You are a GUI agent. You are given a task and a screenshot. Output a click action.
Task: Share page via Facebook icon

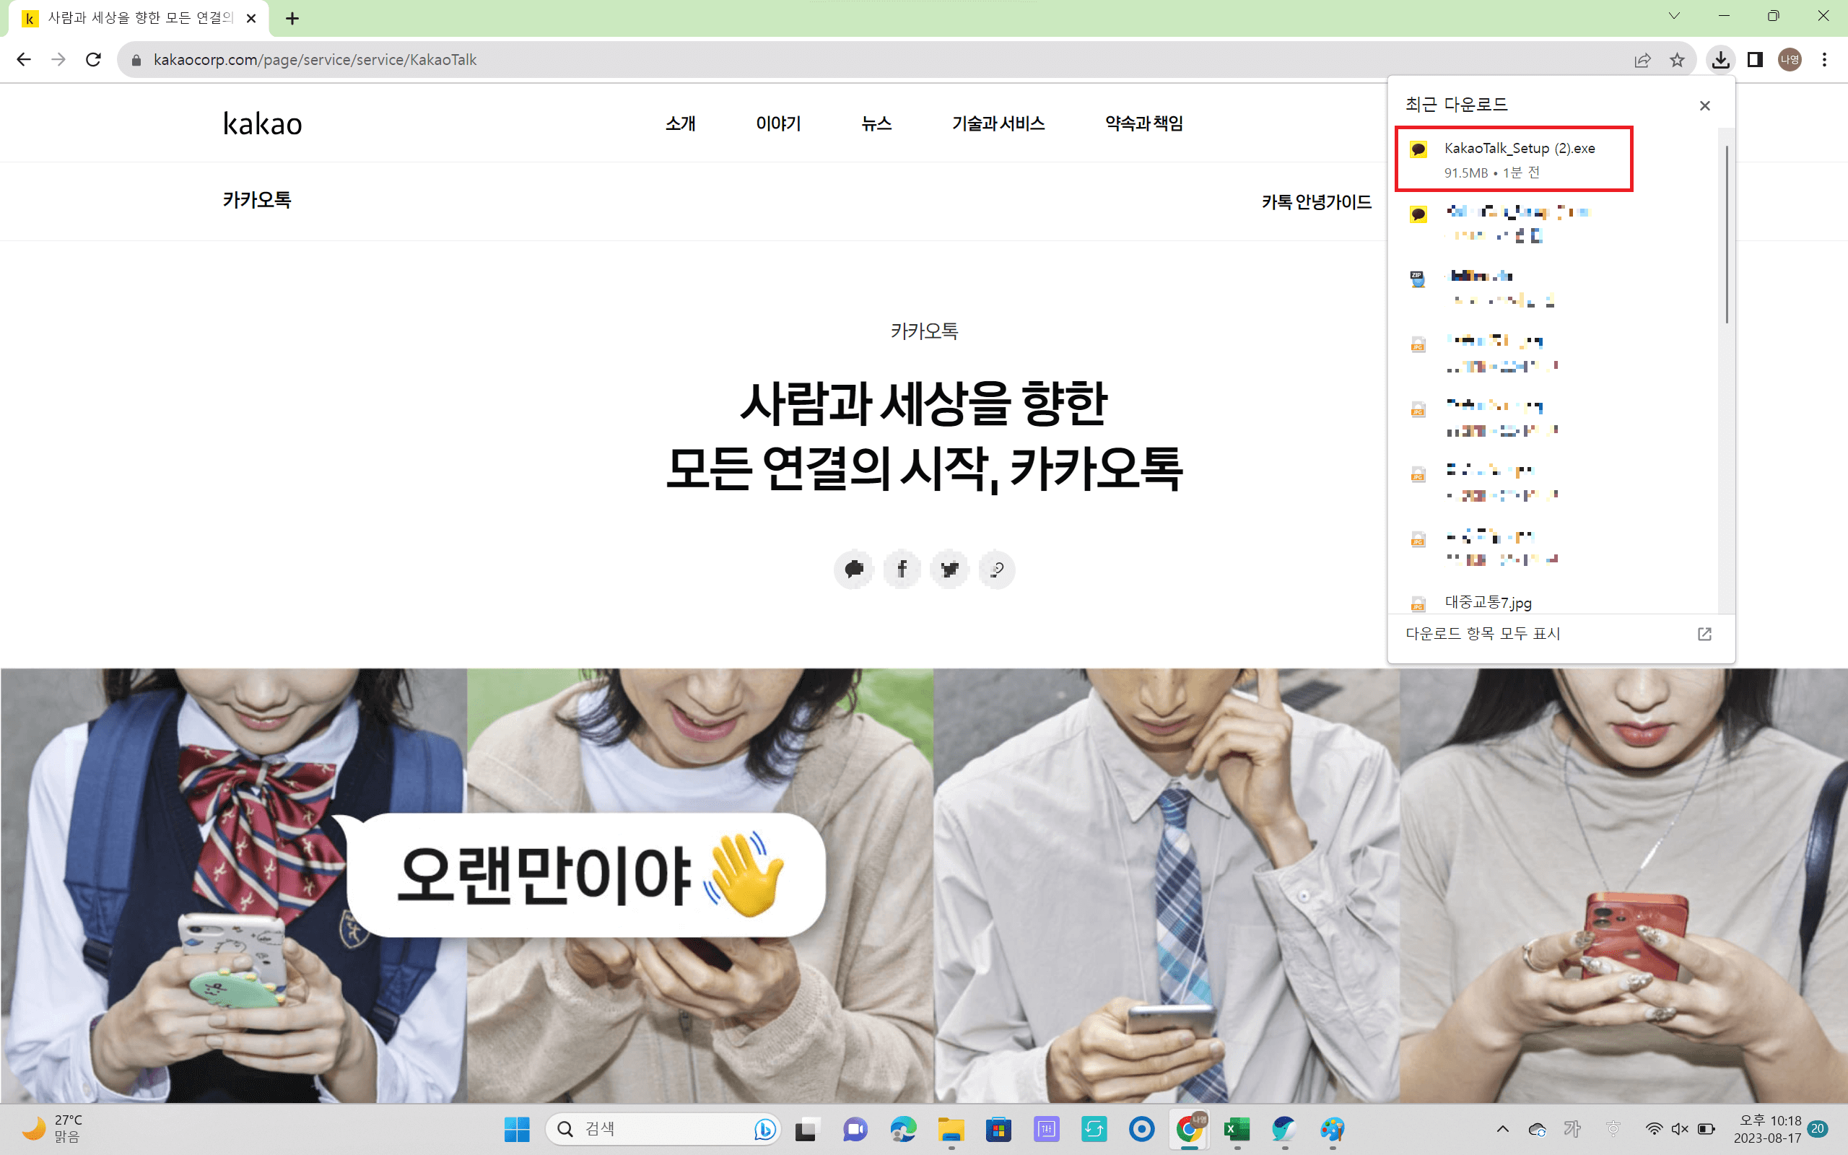(x=902, y=569)
